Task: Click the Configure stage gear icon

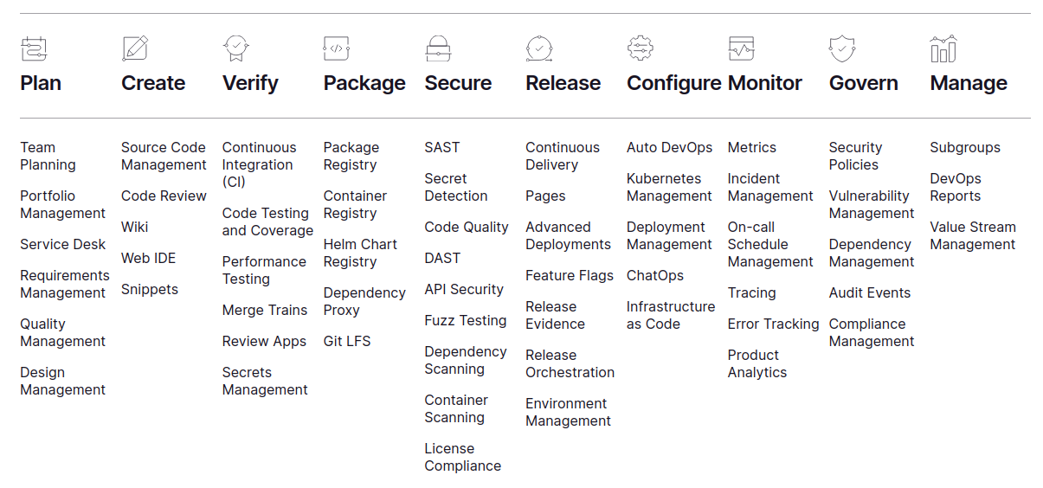Action: click(x=641, y=48)
